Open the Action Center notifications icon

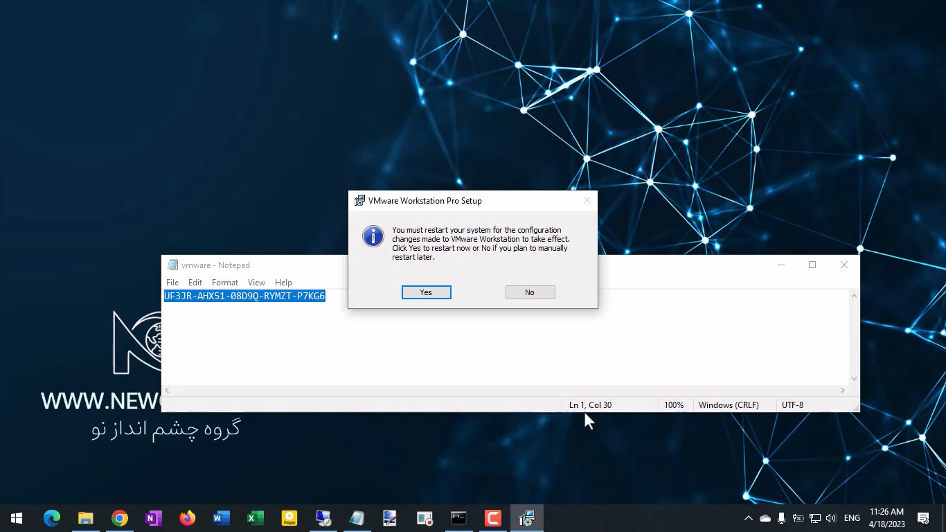923,518
